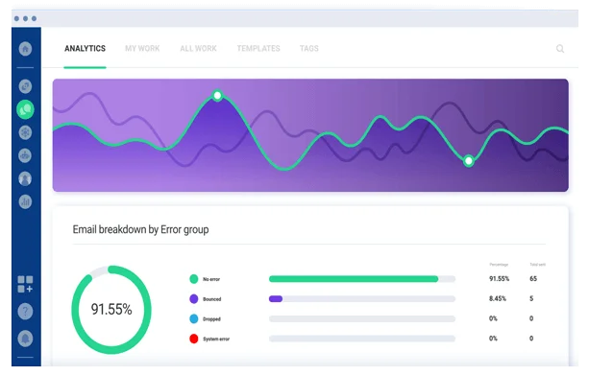
Task: Click the bot icon in sidebar
Action: [x=25, y=155]
